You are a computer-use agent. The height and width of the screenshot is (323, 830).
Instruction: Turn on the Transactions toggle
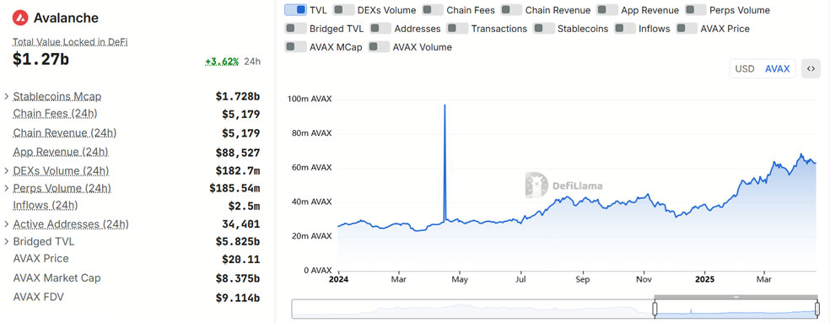[457, 29]
